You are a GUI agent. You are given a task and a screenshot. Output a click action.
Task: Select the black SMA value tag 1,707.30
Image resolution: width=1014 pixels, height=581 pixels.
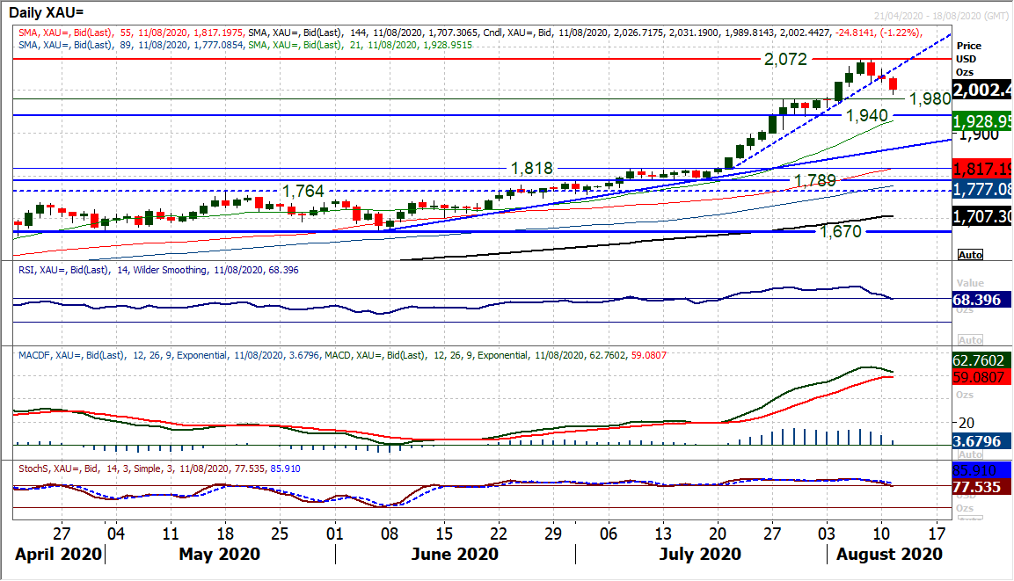(x=982, y=216)
